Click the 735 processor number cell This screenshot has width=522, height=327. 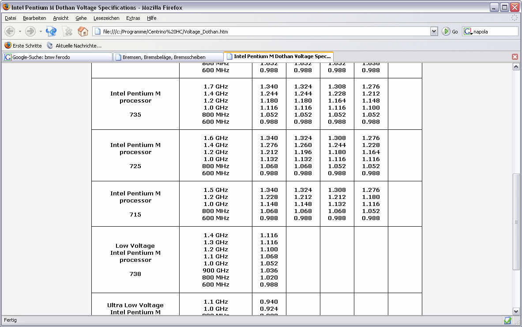tap(135, 114)
